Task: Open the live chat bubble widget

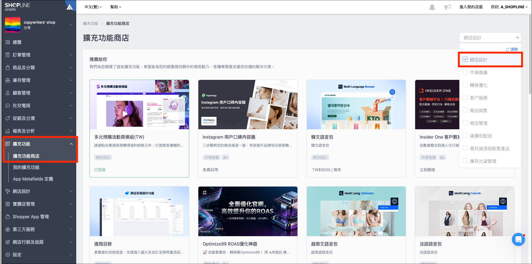Action: tap(518, 239)
